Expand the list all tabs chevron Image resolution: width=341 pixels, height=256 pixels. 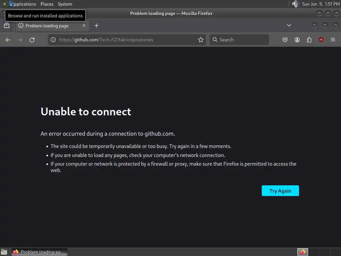point(289,25)
